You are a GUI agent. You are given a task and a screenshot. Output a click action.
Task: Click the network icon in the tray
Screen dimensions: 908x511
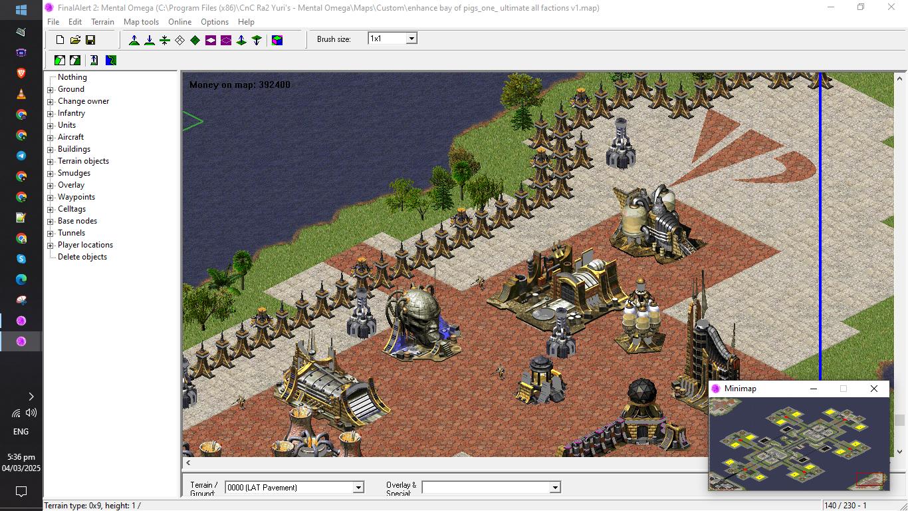click(x=15, y=413)
